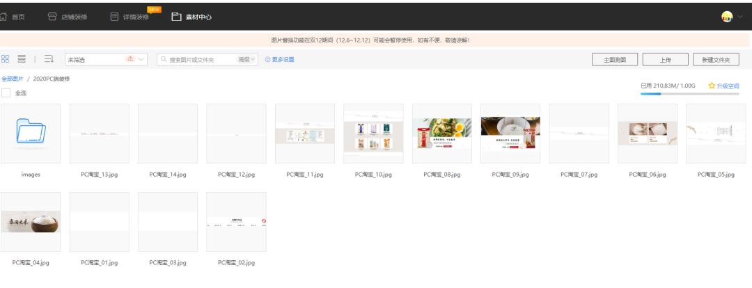This screenshot has height=288, width=752.
Task: Open the 更多设置 link
Action: click(x=283, y=59)
